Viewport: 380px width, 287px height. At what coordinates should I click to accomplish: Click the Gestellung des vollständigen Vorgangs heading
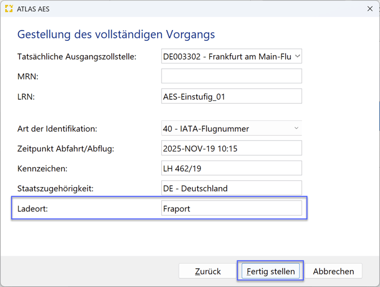116,34
